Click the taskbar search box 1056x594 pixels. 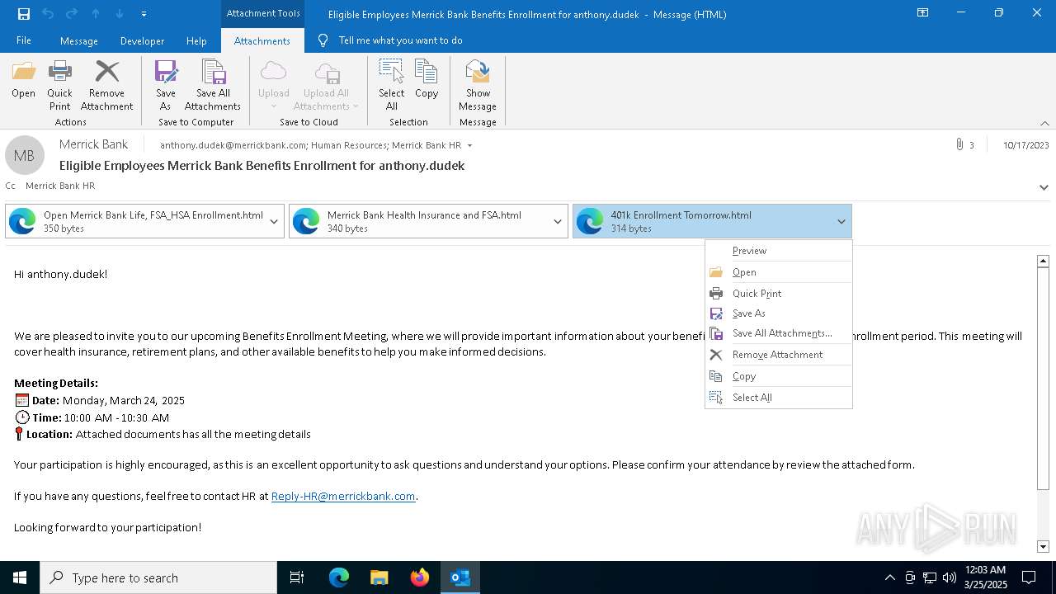(158, 577)
